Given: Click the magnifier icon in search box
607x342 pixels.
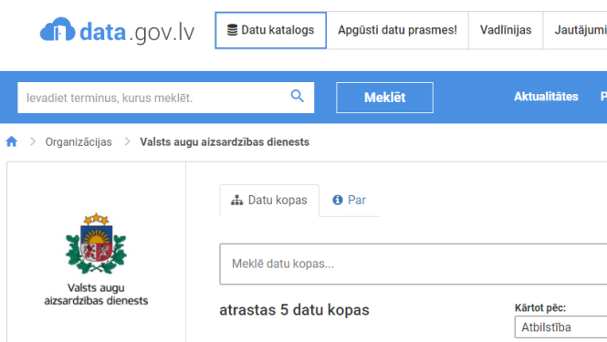Looking at the screenshot, I should [x=297, y=96].
